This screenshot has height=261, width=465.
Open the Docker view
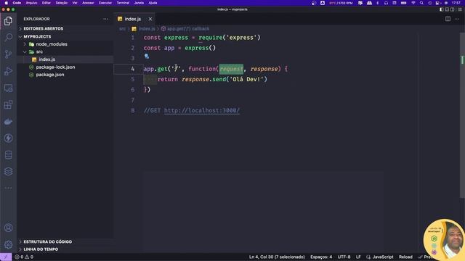click(8, 122)
